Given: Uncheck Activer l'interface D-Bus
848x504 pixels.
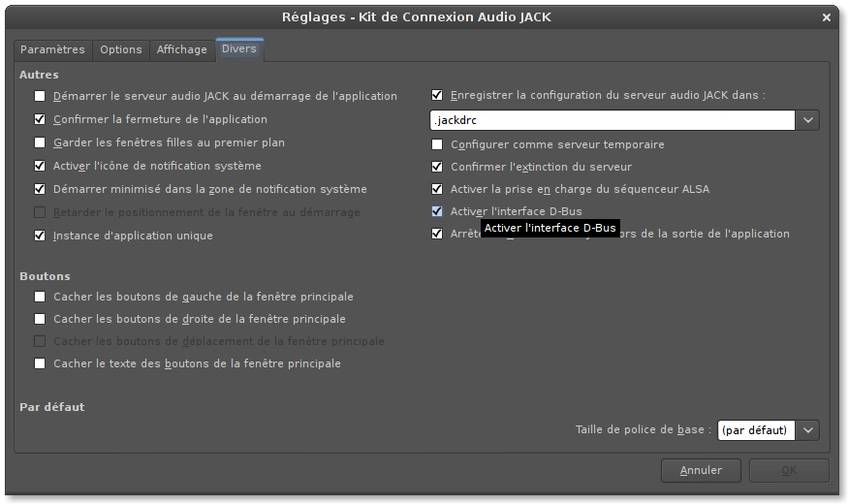Looking at the screenshot, I should pyautogui.click(x=437, y=211).
